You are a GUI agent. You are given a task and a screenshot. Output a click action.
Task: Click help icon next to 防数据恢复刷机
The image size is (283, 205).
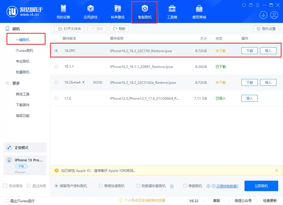tap(172, 186)
